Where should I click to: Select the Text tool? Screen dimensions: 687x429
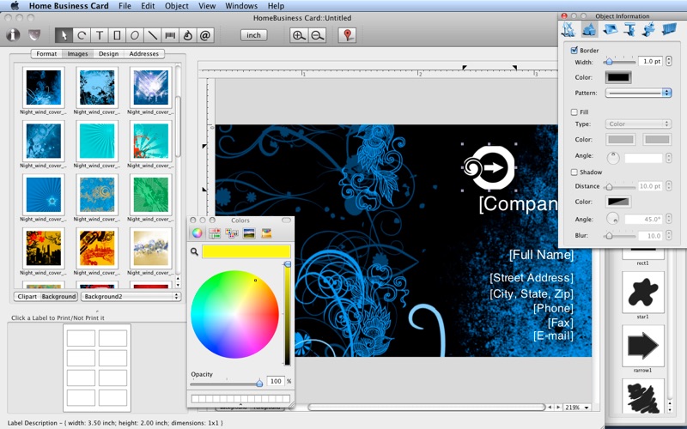pyautogui.click(x=99, y=35)
